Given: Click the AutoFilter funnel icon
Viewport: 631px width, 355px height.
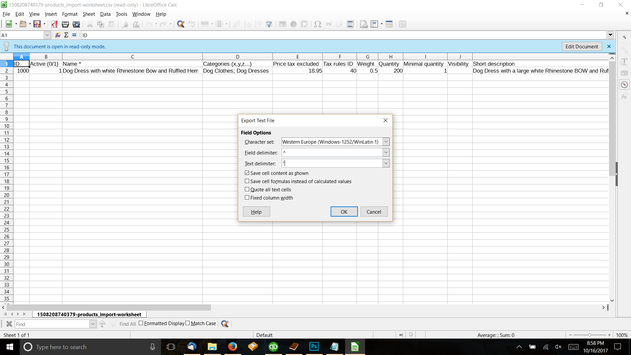Looking at the screenshot, I should (x=269, y=24).
